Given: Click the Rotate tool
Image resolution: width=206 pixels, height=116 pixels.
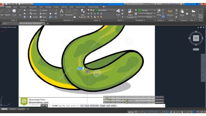Looking at the screenshot, I should (x=43, y=10).
